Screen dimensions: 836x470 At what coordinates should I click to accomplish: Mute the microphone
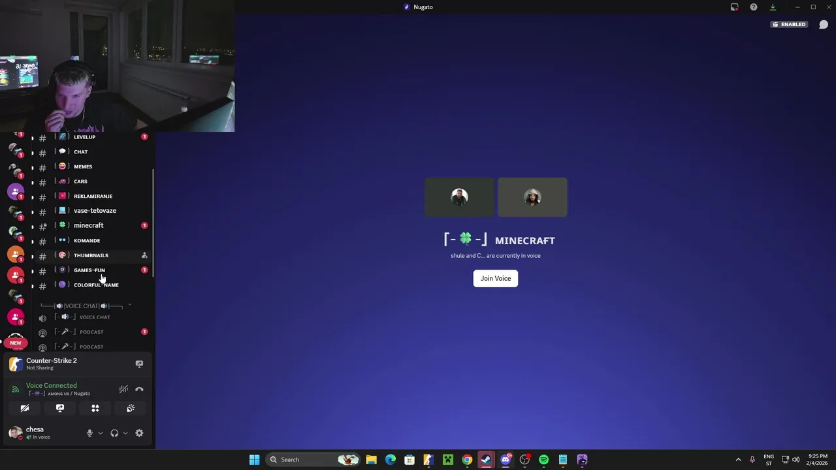coord(89,433)
